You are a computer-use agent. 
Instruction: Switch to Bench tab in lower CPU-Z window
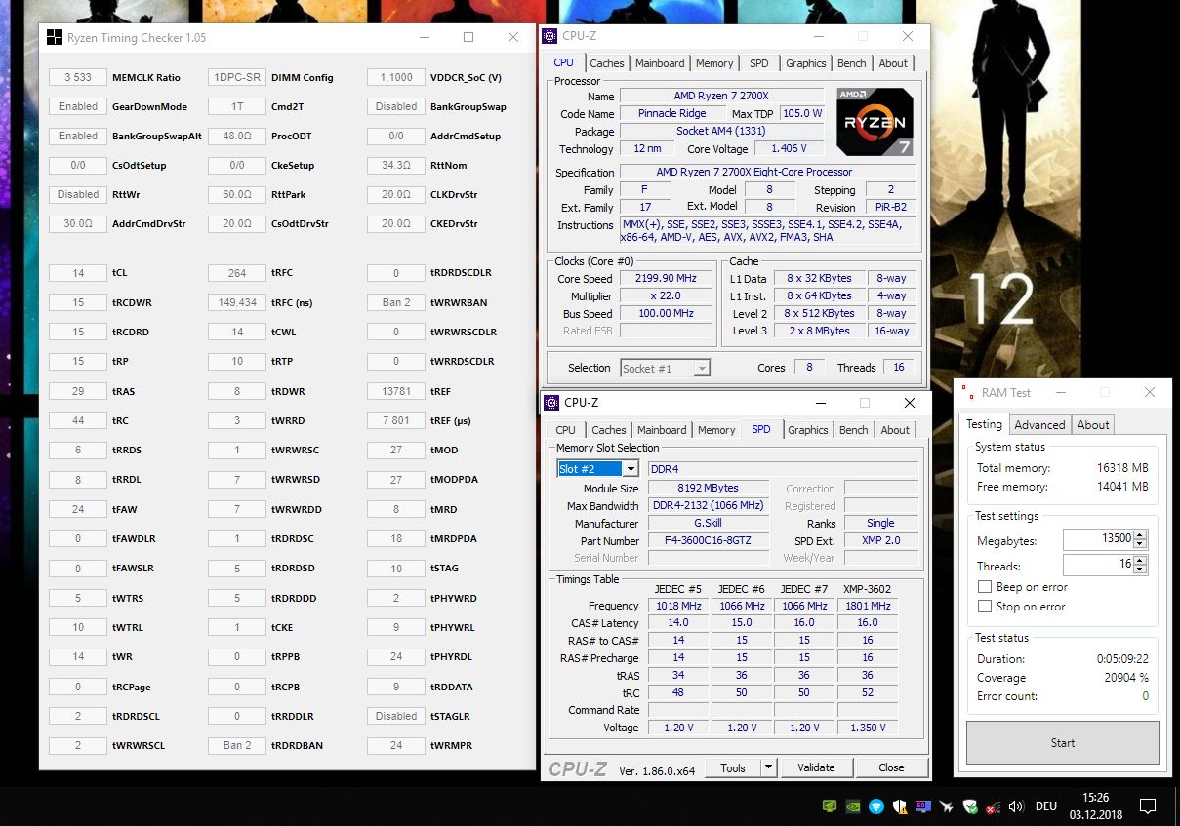(854, 430)
